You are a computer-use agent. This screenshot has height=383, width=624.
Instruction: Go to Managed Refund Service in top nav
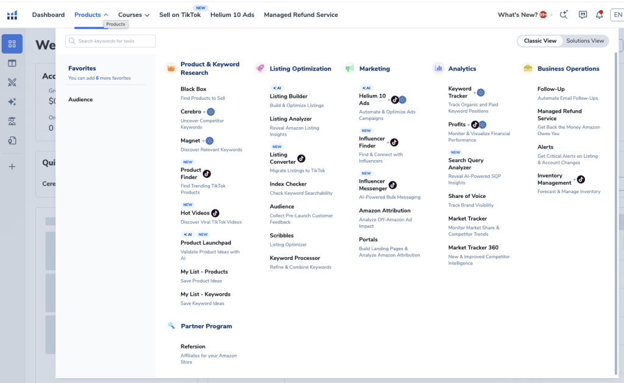300,15
